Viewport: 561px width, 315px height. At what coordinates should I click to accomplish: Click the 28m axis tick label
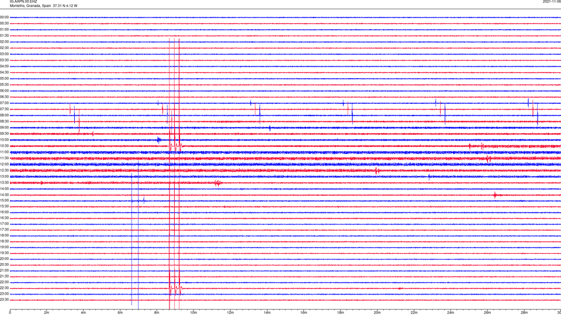point(524,313)
